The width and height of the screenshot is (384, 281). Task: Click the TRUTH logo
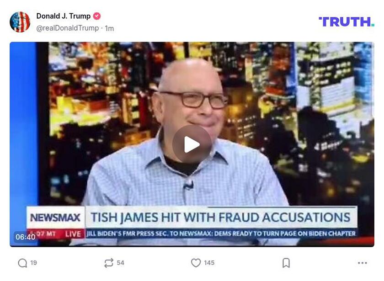[x=347, y=22]
